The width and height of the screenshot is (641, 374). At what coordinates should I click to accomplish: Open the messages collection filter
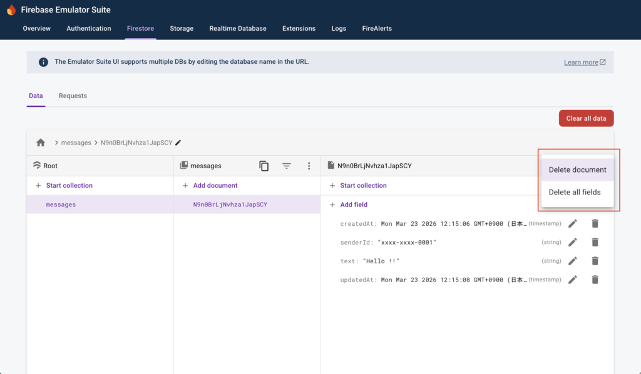point(286,166)
